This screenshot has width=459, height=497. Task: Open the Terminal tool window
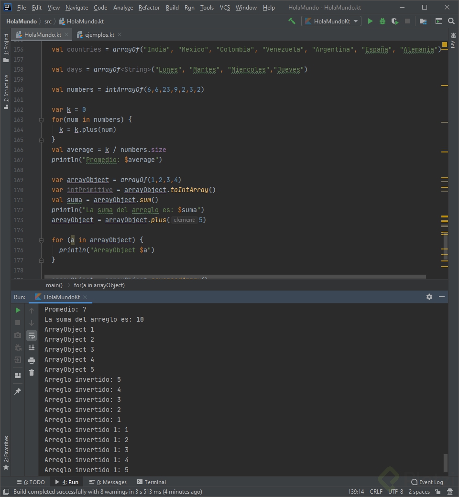[x=152, y=482]
